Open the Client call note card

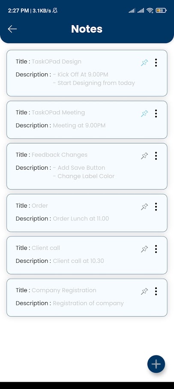coord(87,255)
